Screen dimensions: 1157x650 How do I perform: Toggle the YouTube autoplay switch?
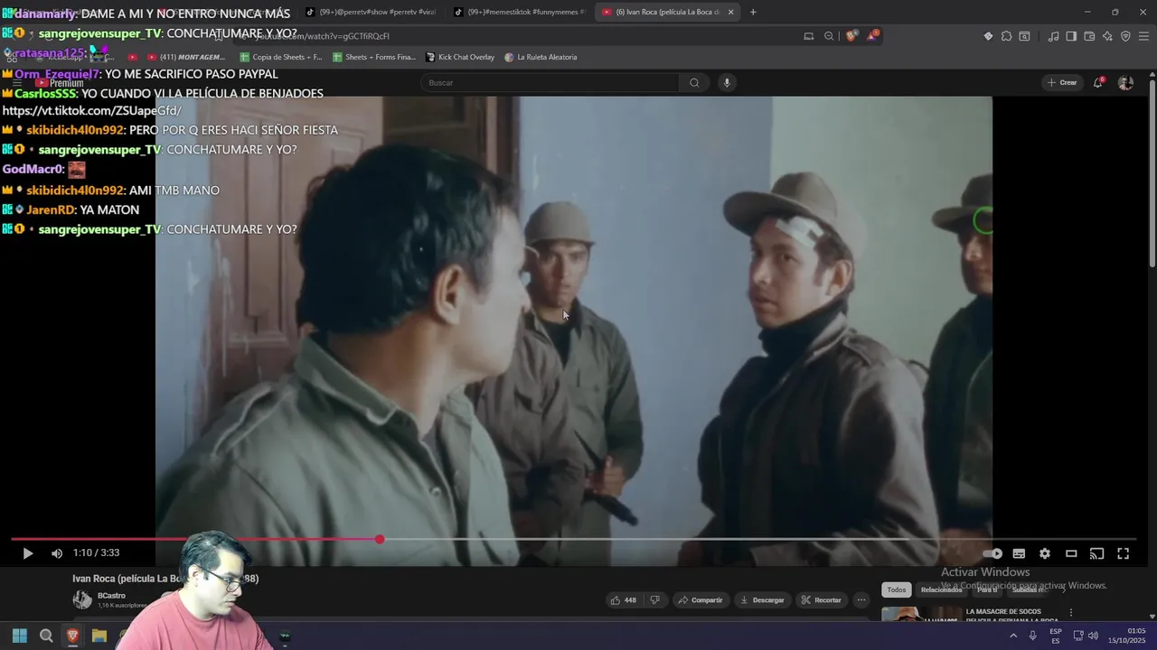tap(992, 553)
